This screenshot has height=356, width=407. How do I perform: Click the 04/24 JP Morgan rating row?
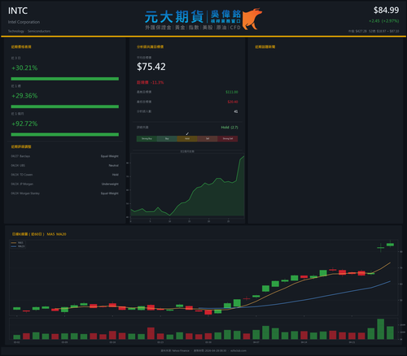(65, 184)
